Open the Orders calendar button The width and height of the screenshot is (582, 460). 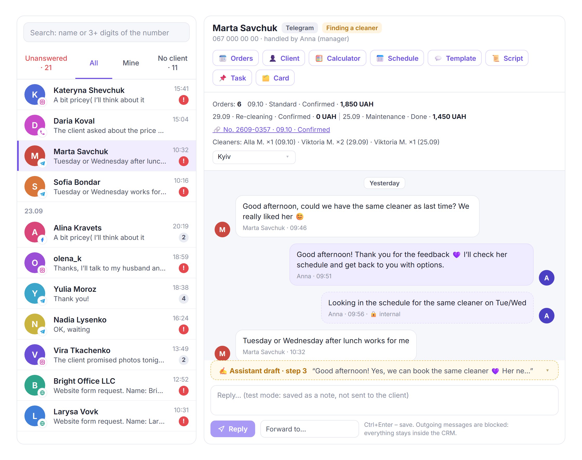point(235,58)
